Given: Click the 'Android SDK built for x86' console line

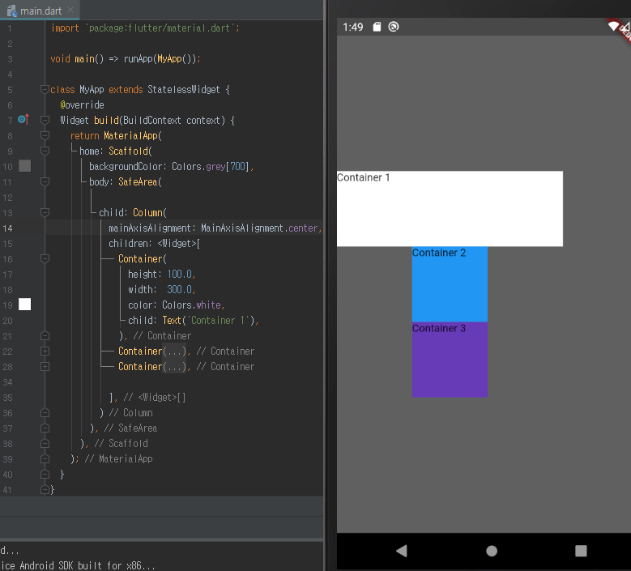Looking at the screenshot, I should point(78,565).
